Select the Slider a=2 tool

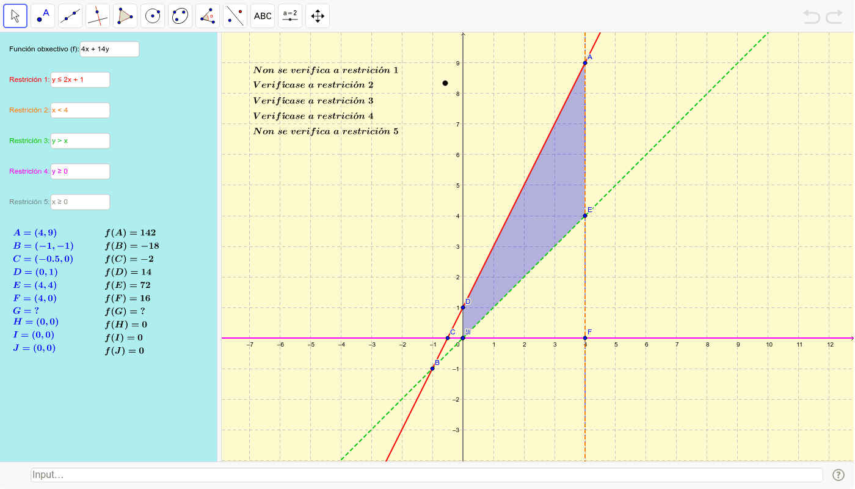(290, 16)
